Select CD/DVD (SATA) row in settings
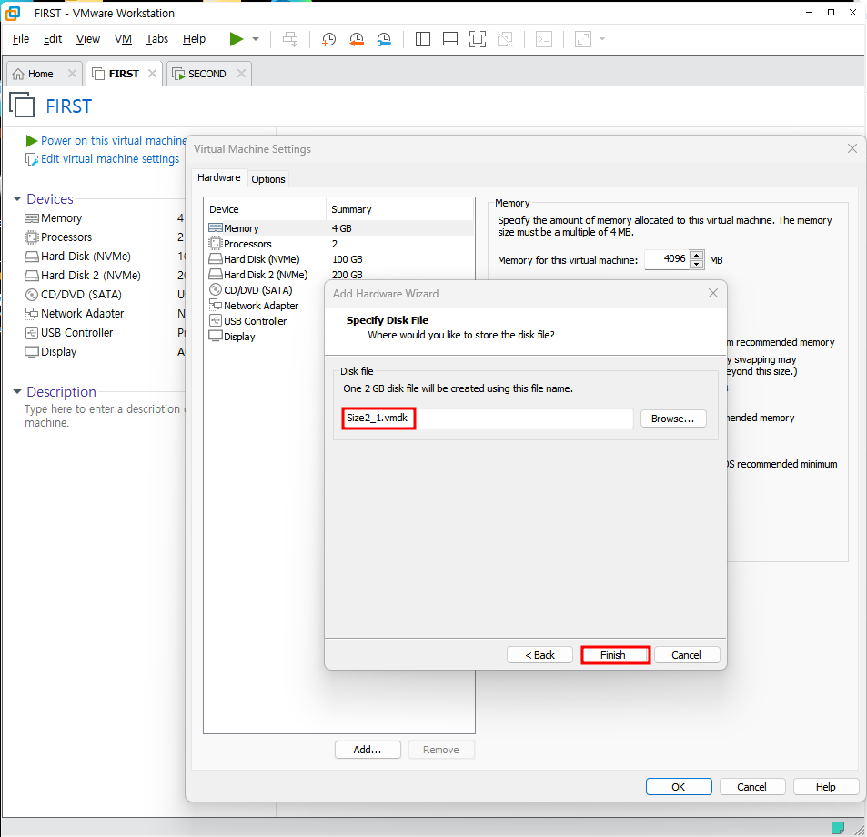Viewport: 867px width, 837px height. [x=266, y=290]
